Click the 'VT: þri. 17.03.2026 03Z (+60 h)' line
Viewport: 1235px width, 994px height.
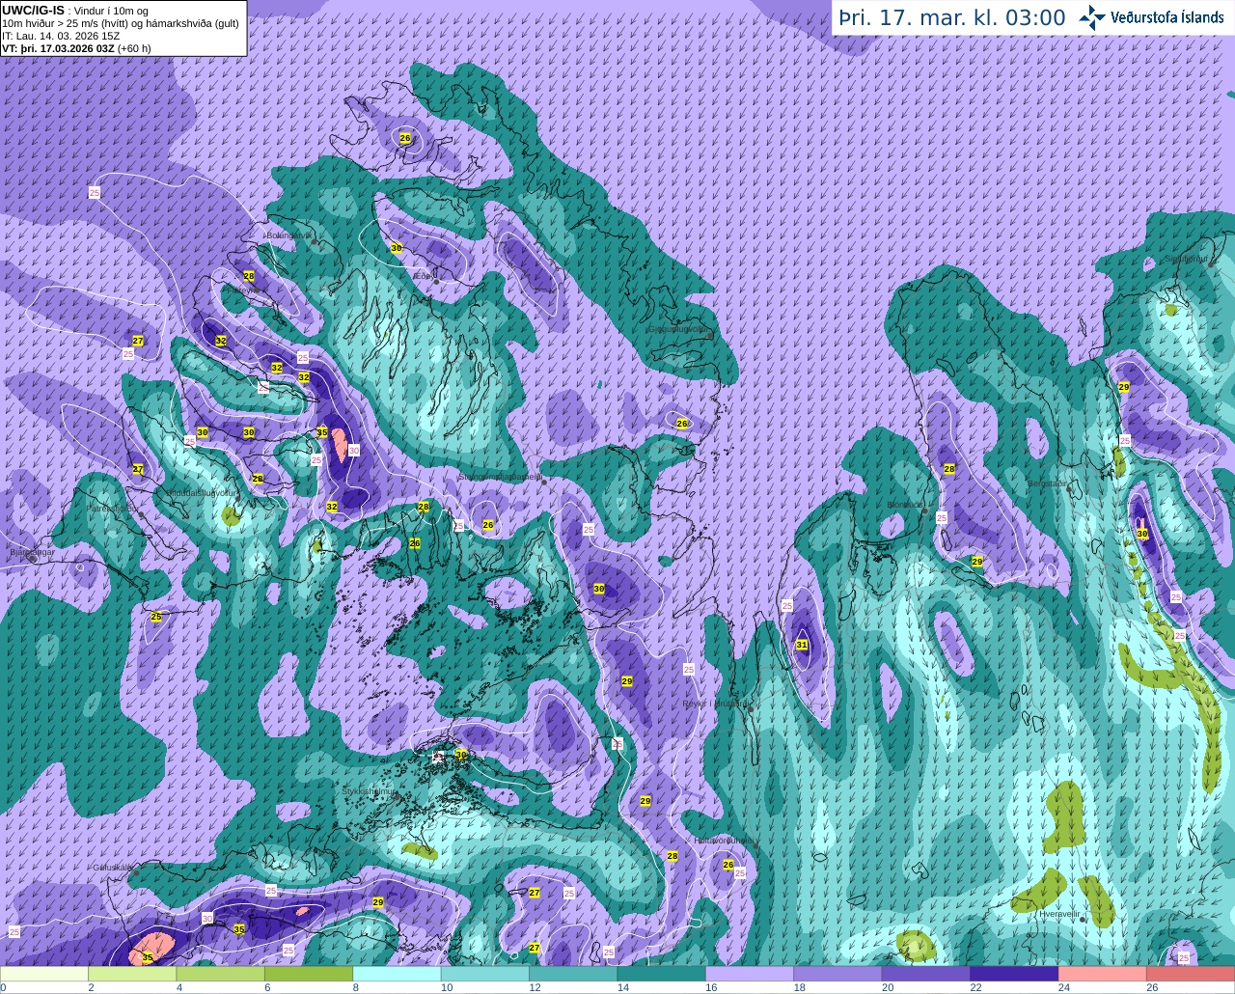[76, 47]
